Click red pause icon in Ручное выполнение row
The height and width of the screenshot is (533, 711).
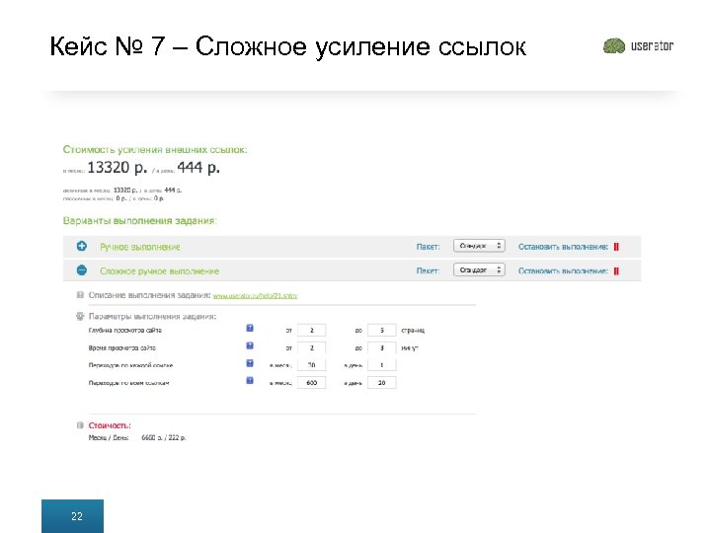(616, 247)
